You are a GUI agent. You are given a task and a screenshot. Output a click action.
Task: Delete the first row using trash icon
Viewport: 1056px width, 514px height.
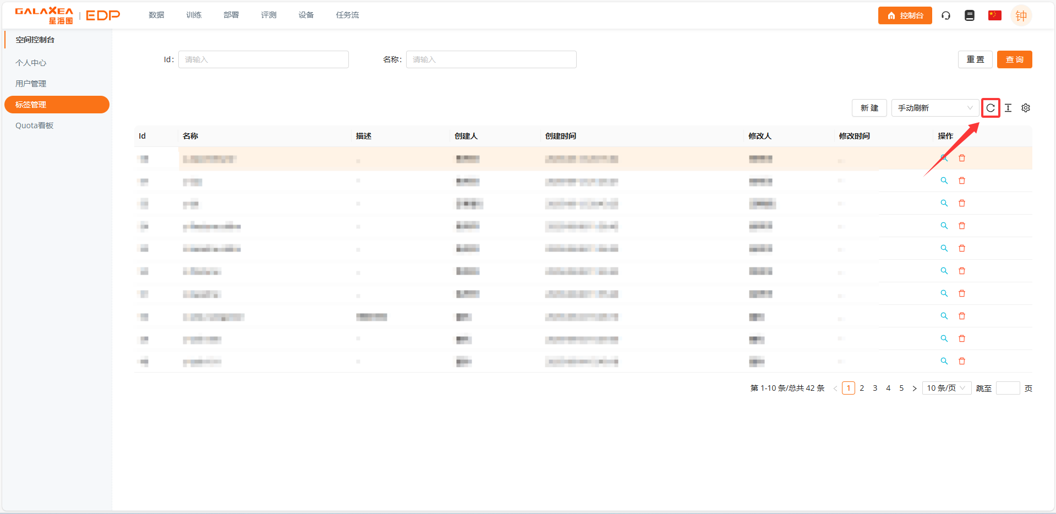[x=961, y=158]
